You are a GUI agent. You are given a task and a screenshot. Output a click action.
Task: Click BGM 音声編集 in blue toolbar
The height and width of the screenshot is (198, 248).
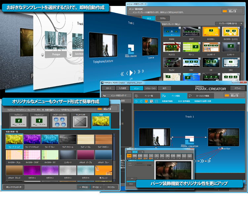184,101
